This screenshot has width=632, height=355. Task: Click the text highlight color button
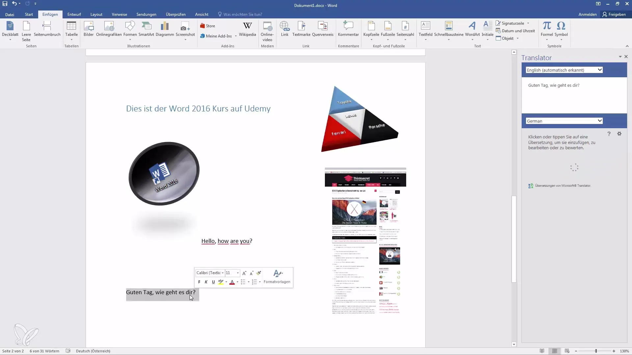click(x=221, y=282)
